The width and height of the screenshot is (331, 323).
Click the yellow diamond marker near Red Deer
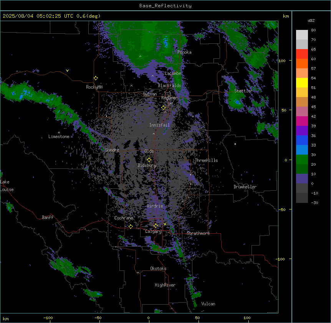tap(164, 108)
